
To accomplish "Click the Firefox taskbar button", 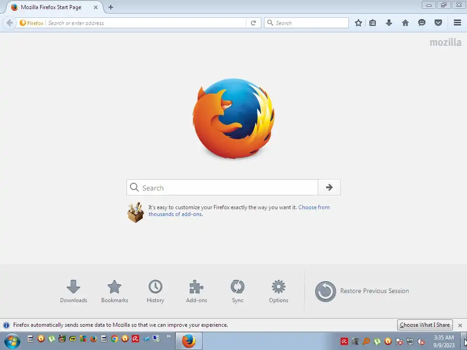I will pos(189,341).
